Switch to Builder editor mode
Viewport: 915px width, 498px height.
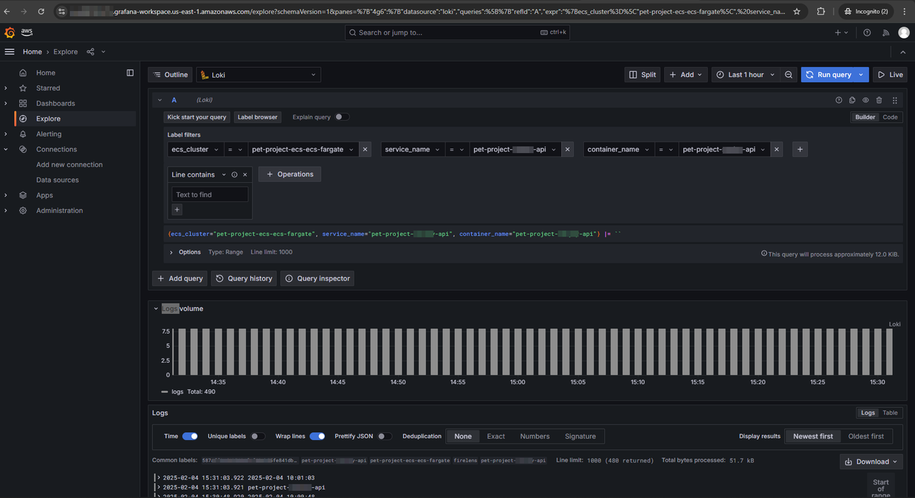click(865, 117)
